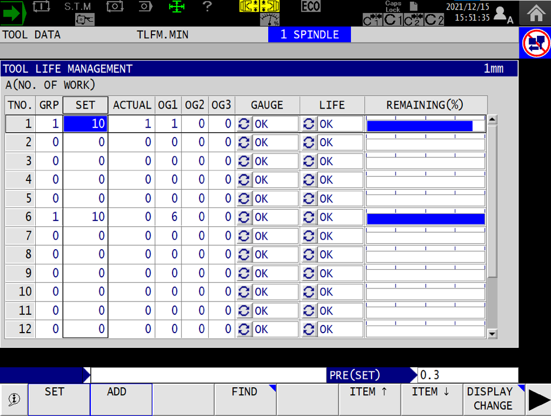The height and width of the screenshot is (416, 551).
Task: Click the user account A icon
Action: [502, 14]
